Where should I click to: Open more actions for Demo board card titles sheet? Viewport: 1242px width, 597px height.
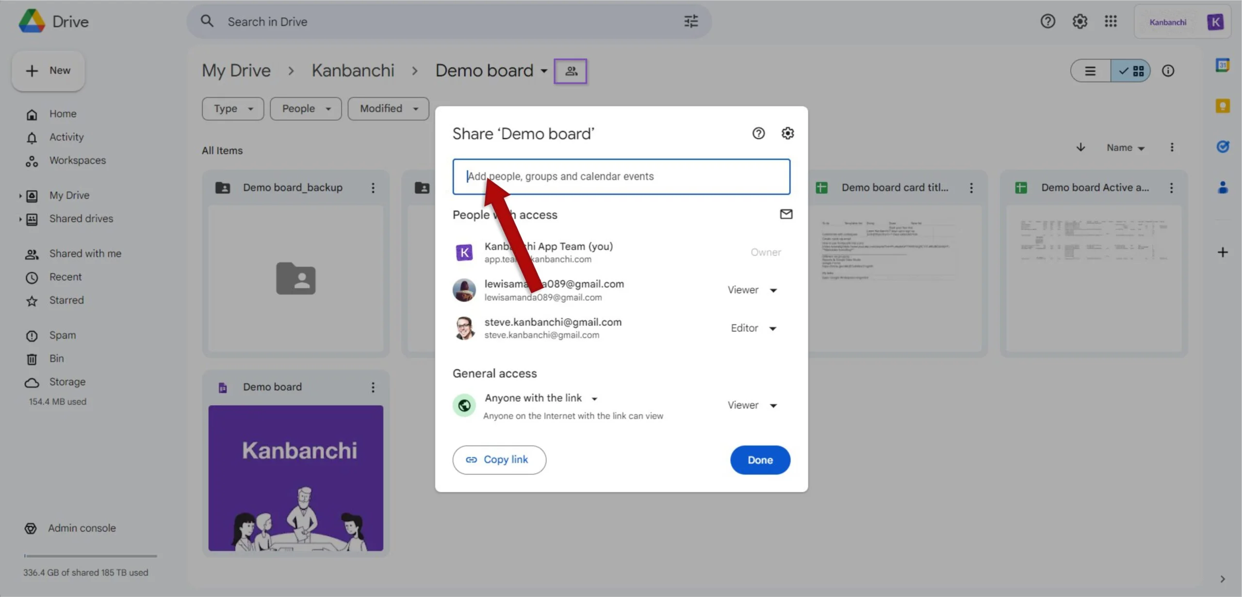[x=971, y=188]
